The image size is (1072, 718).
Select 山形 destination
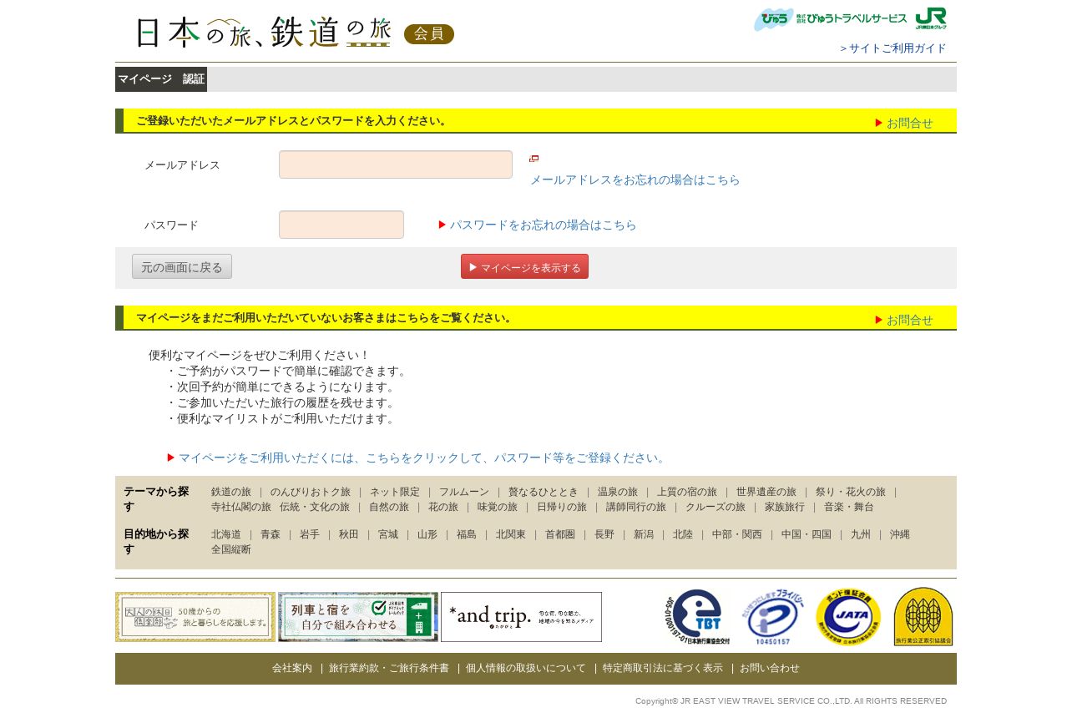pyautogui.click(x=427, y=534)
